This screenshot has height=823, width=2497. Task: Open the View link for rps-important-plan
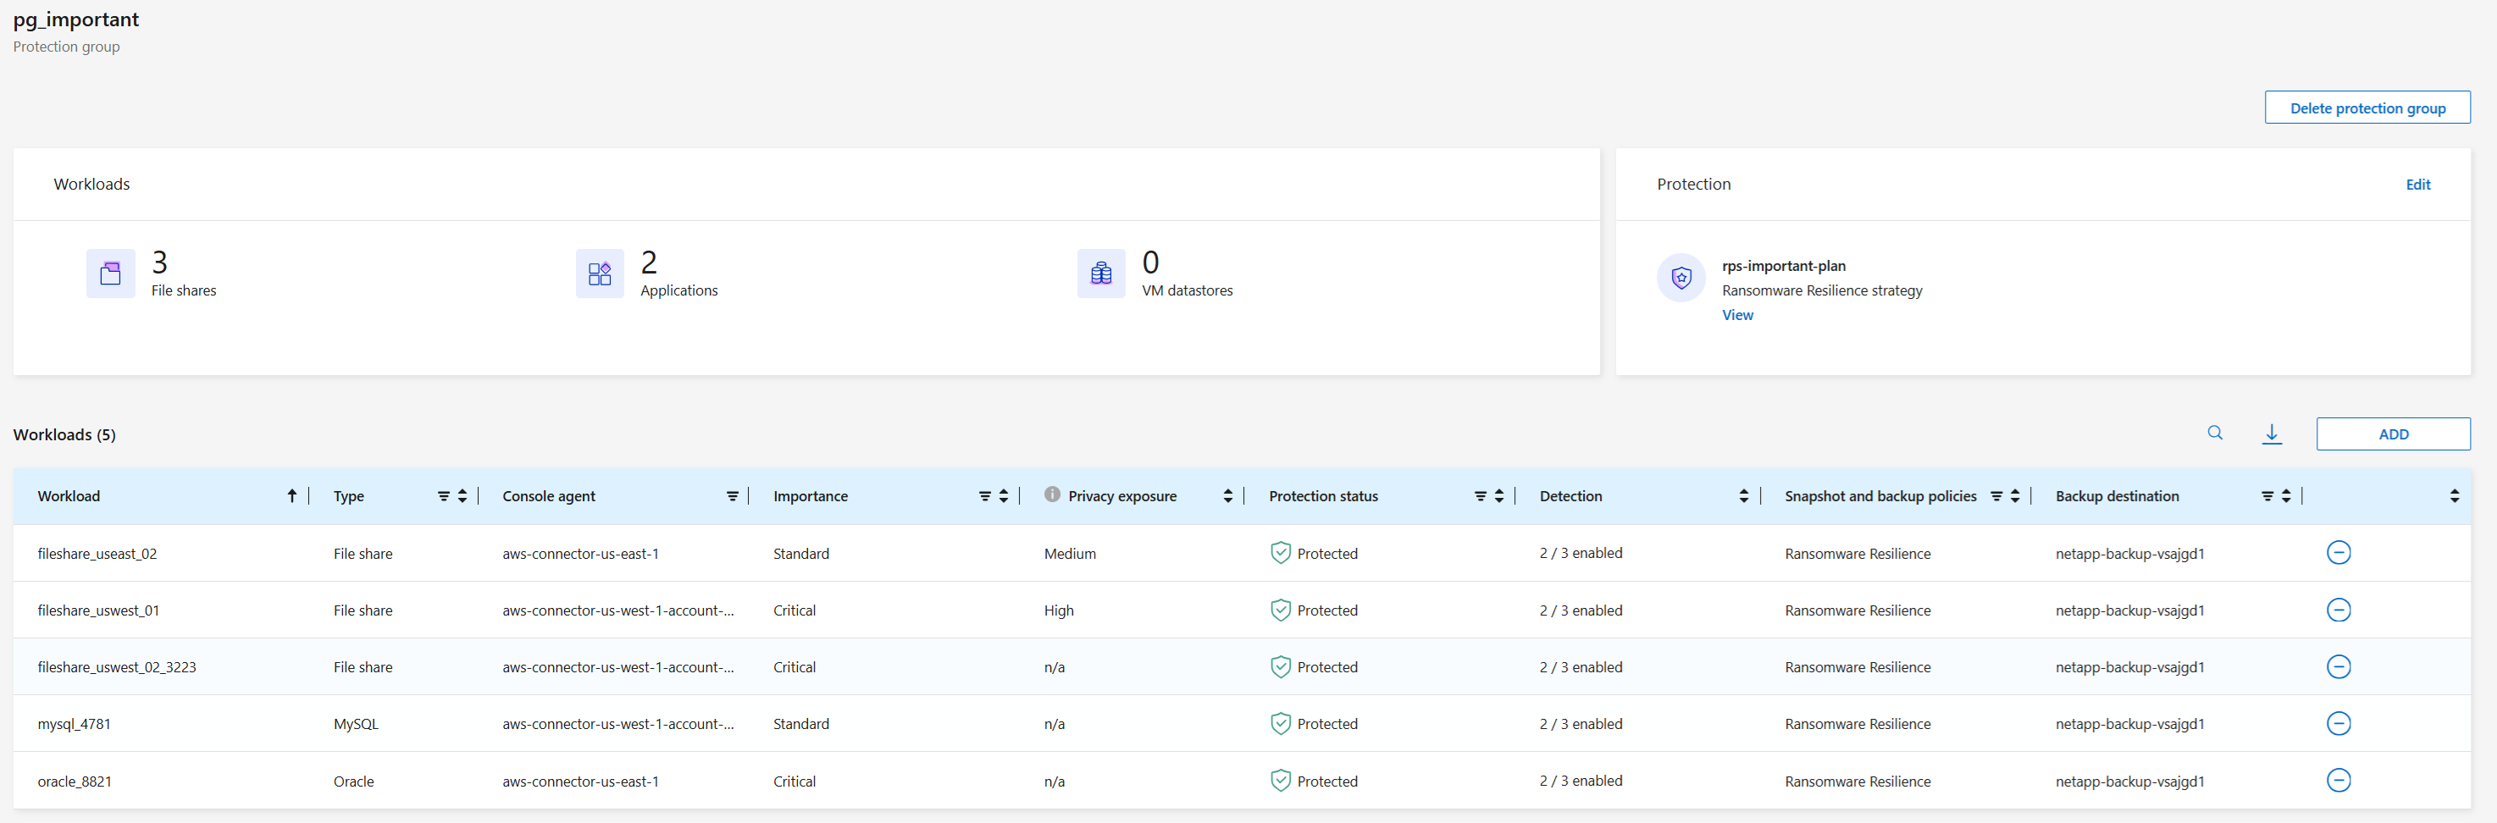pyautogui.click(x=1737, y=315)
